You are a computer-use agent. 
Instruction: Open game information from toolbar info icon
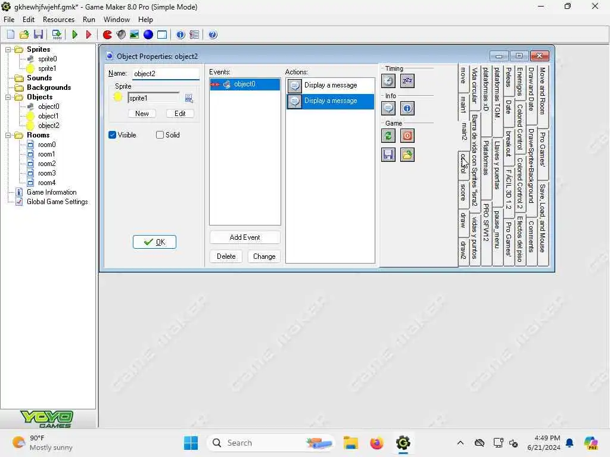point(180,35)
